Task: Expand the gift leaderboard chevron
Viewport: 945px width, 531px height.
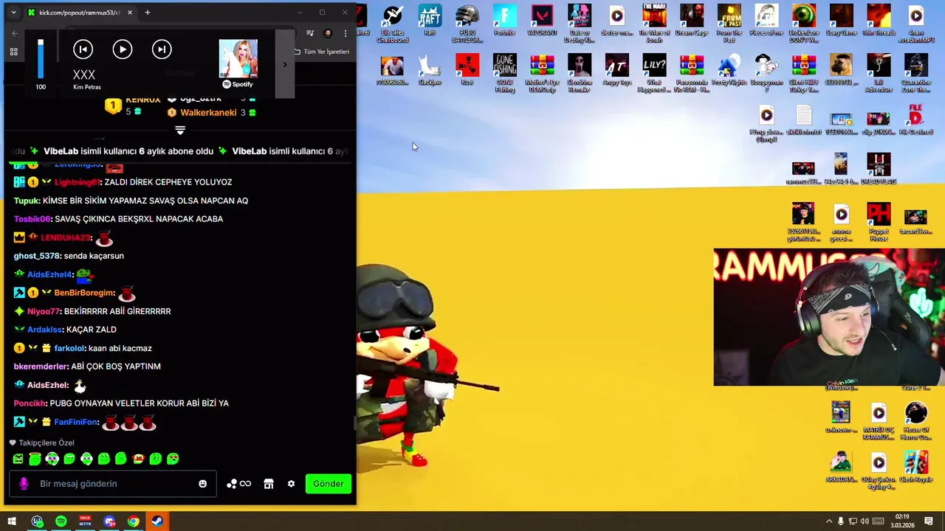Action: (x=179, y=131)
